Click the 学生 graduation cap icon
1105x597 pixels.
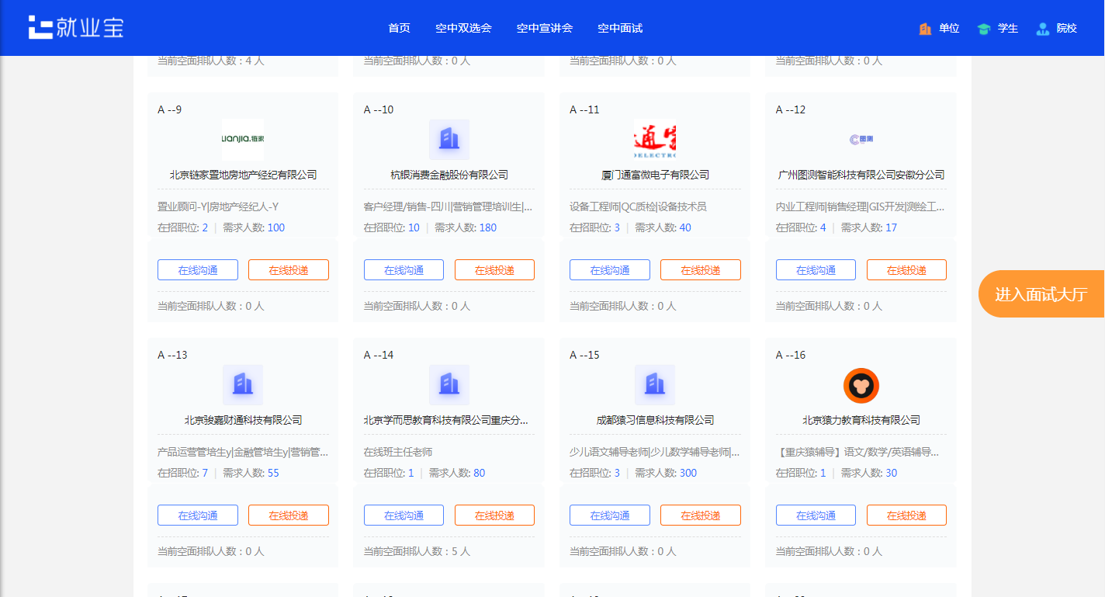pos(984,29)
